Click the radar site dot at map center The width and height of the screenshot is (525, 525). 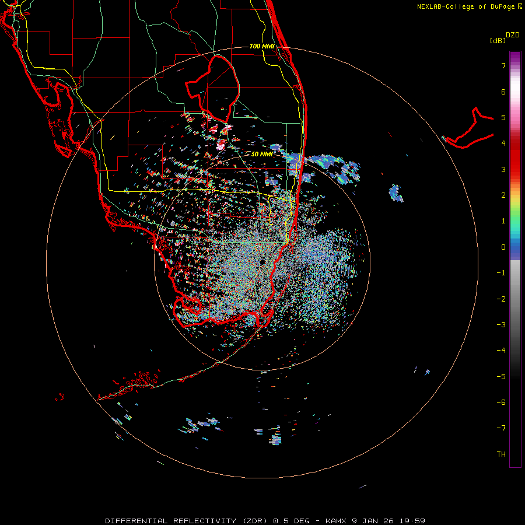262,262
